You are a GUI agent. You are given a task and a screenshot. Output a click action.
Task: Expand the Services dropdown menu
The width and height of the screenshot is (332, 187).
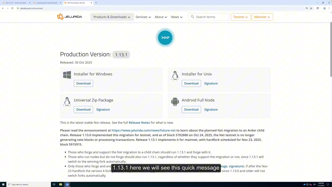click(x=143, y=17)
